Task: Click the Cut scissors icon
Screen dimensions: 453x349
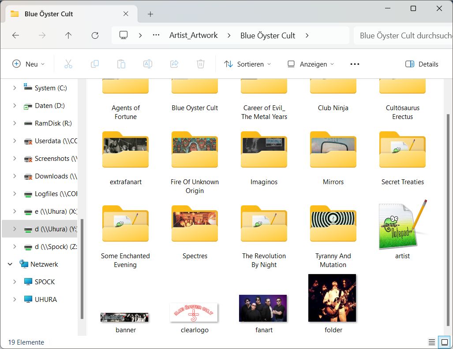Action: [68, 64]
